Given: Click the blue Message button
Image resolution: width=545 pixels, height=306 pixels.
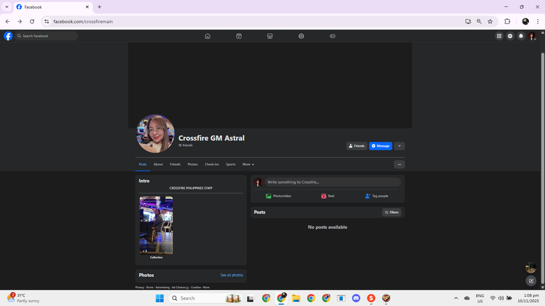Looking at the screenshot, I should (381, 146).
